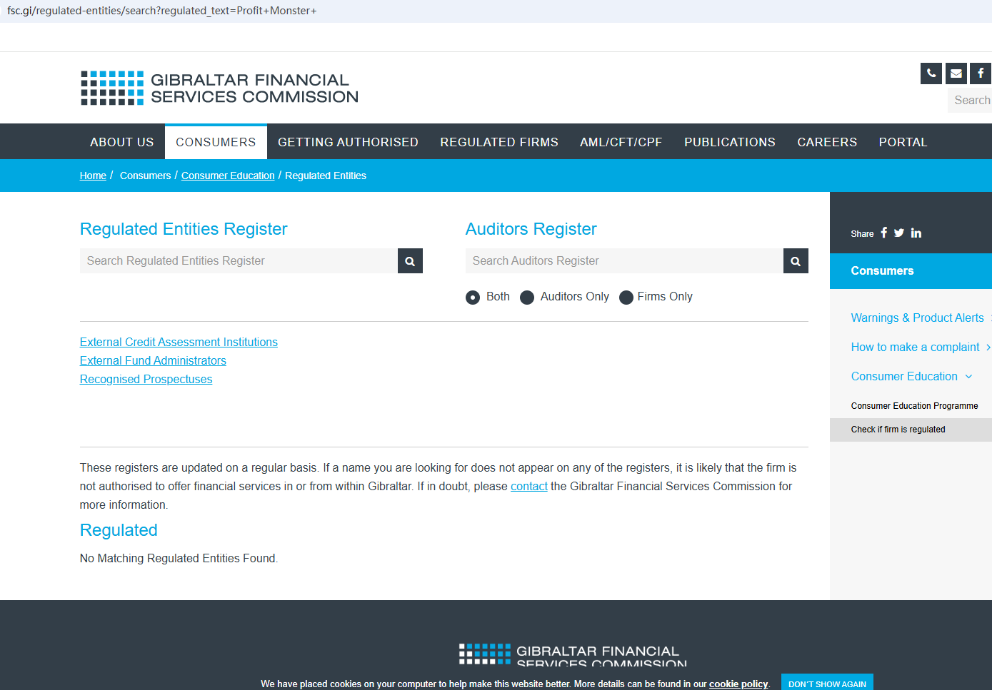Open the Careers menu
This screenshot has height=690, width=992.
tap(827, 142)
